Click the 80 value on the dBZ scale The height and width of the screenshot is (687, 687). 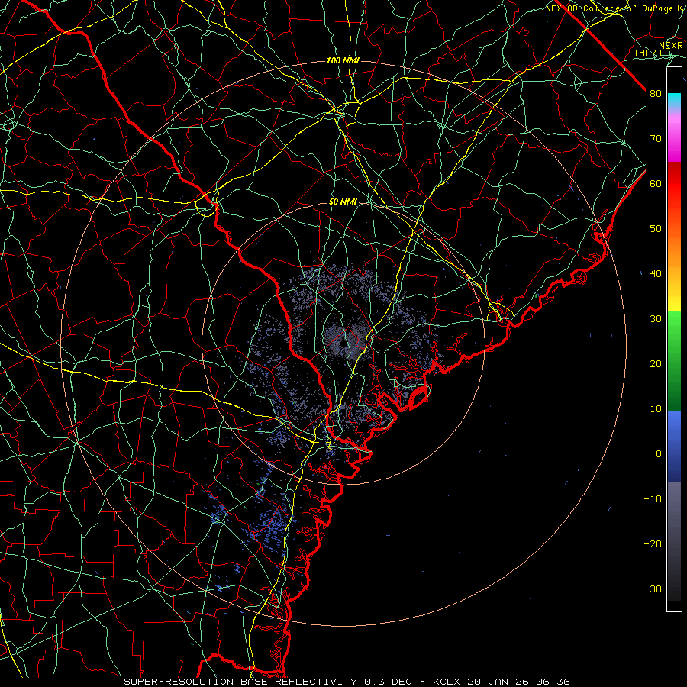click(x=656, y=94)
